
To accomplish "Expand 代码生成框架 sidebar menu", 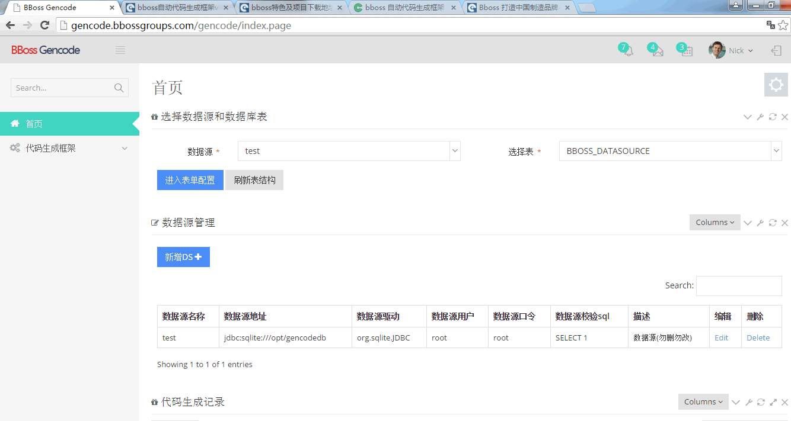I will pyautogui.click(x=69, y=148).
